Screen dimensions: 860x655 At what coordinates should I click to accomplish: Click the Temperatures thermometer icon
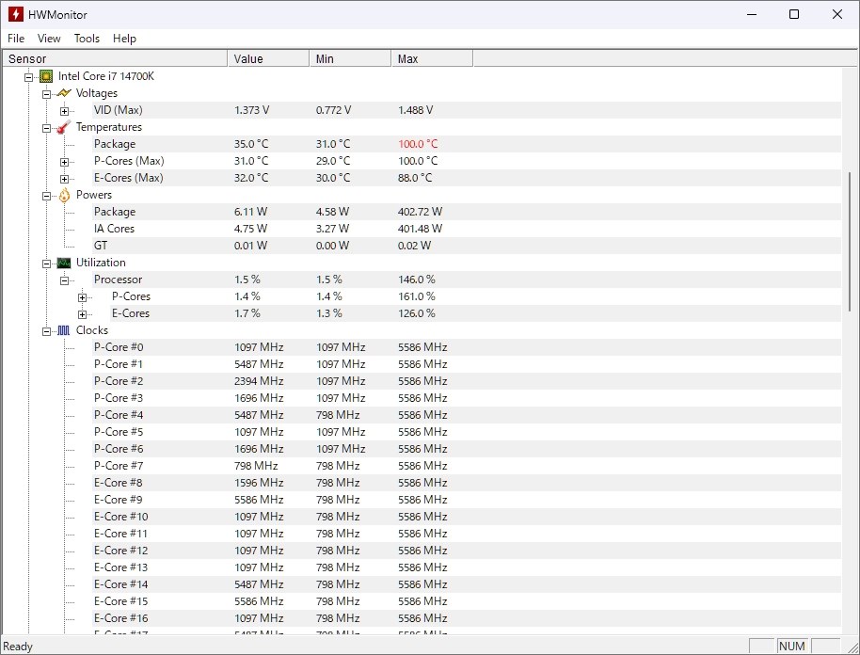coord(61,127)
